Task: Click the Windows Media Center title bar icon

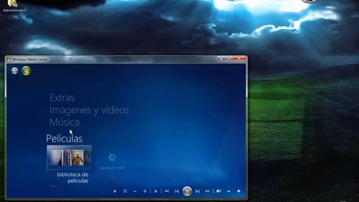Action: (9, 59)
